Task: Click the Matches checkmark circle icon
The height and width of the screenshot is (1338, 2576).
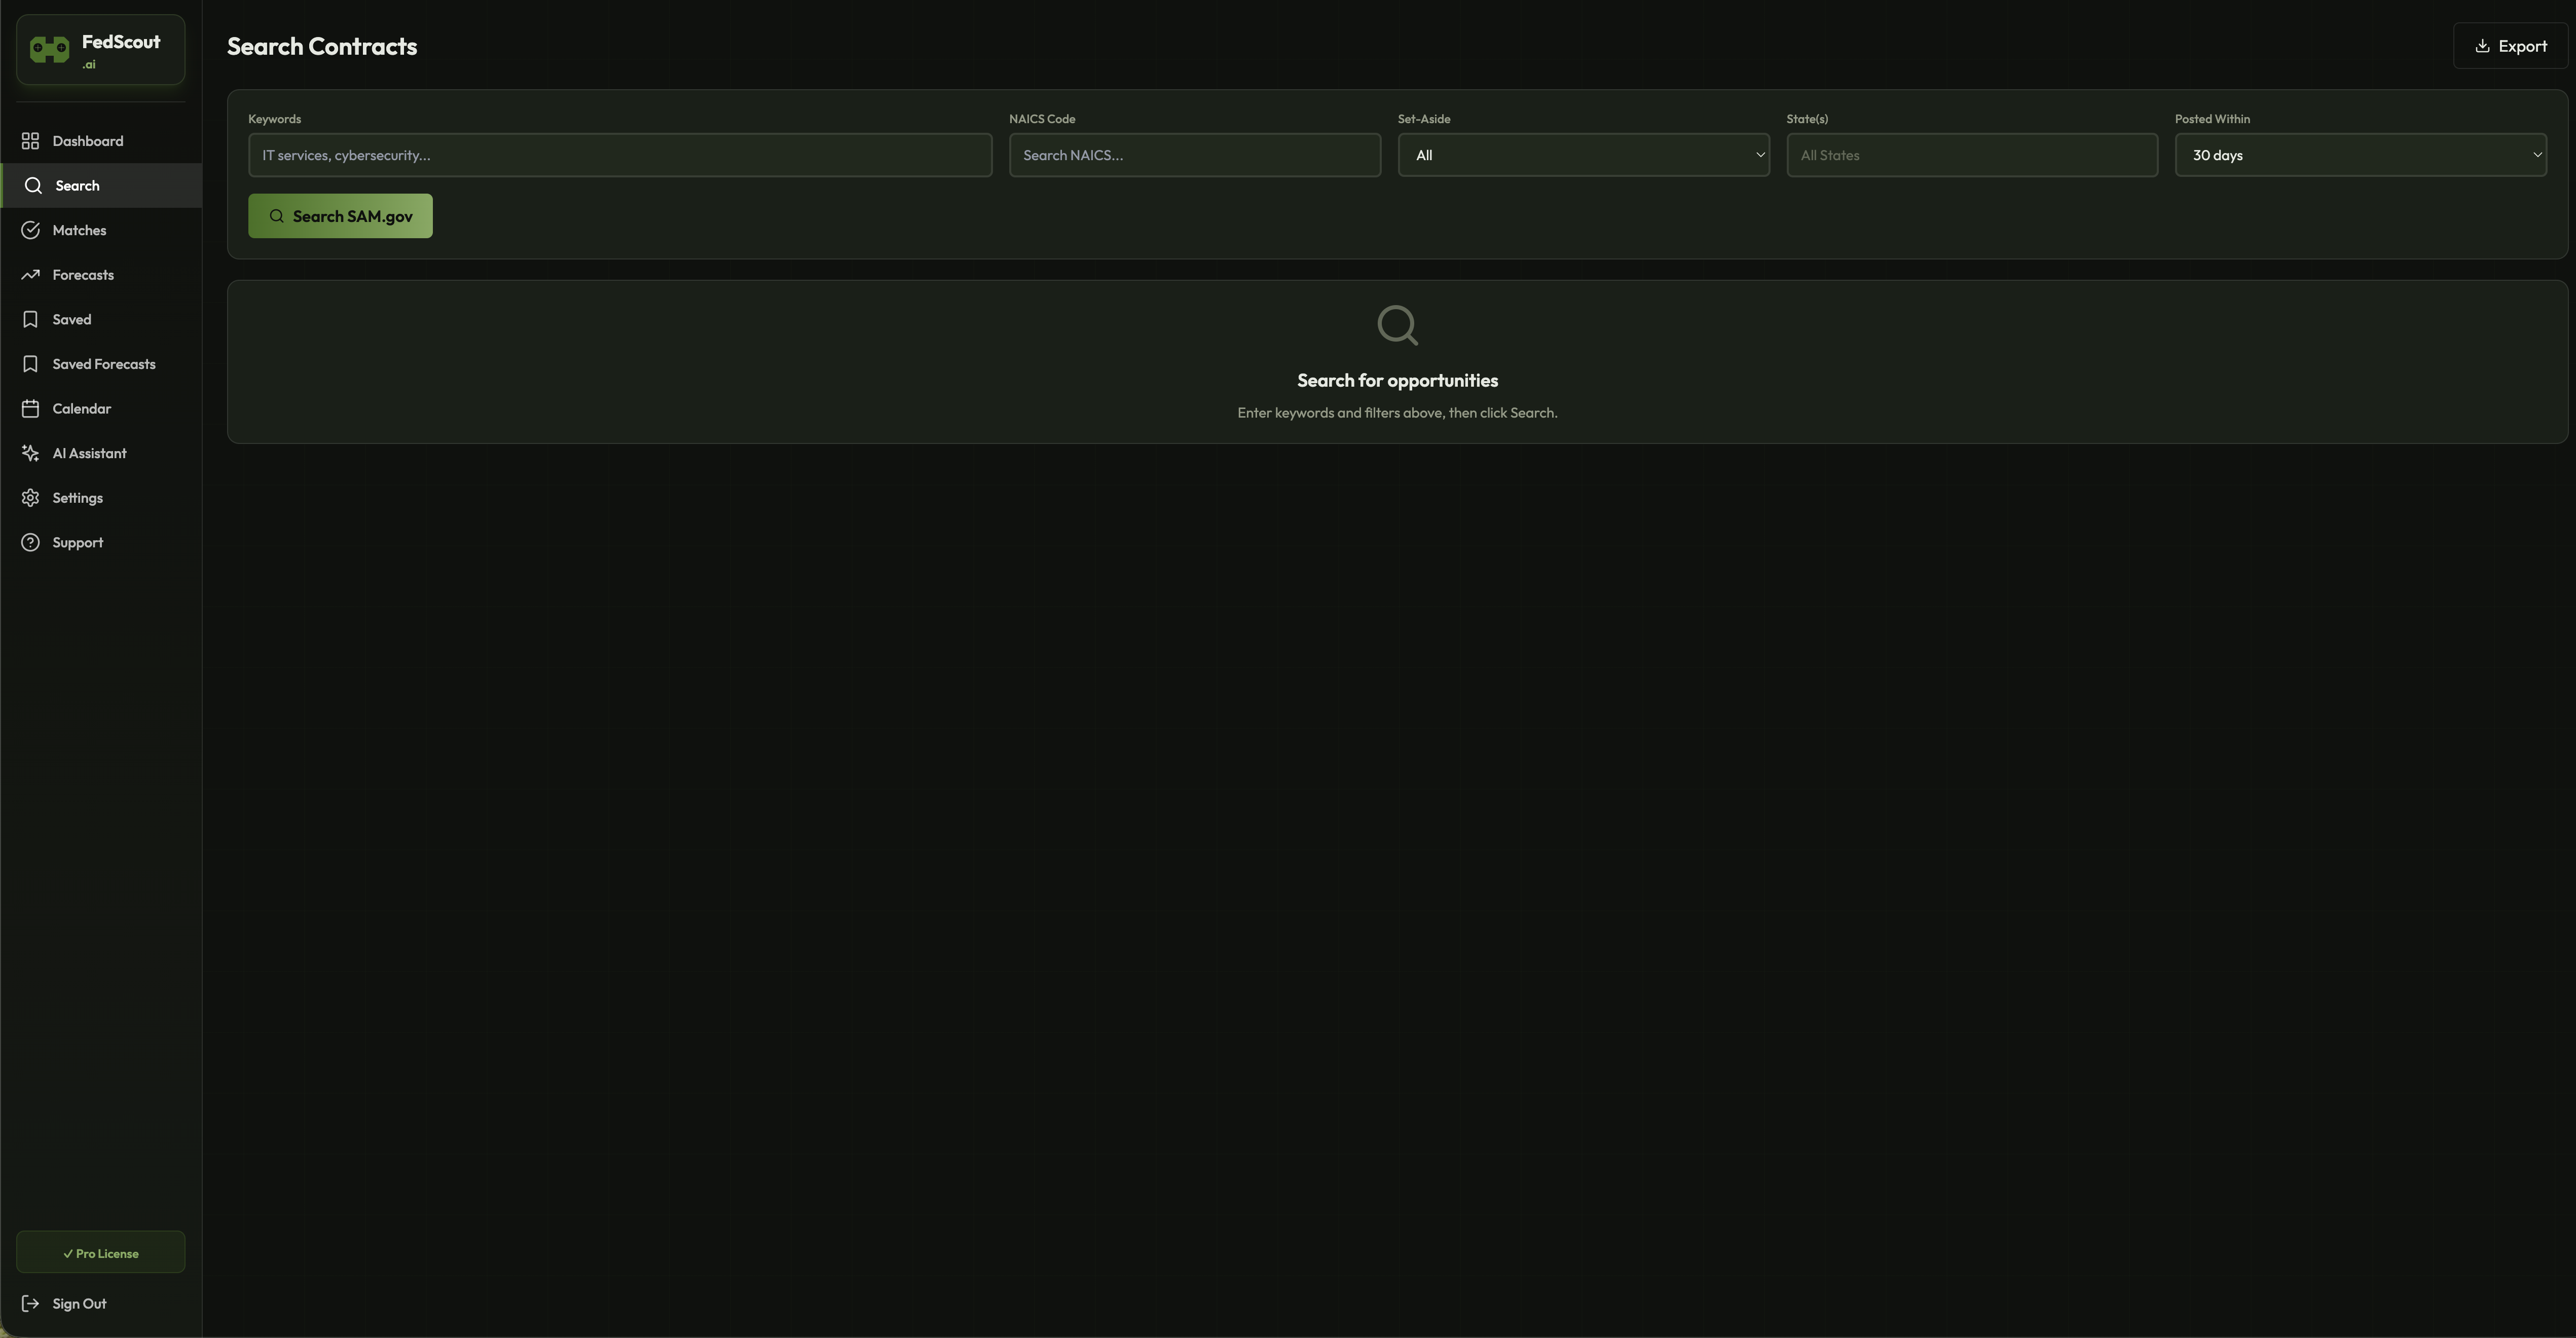Action: pos(30,230)
